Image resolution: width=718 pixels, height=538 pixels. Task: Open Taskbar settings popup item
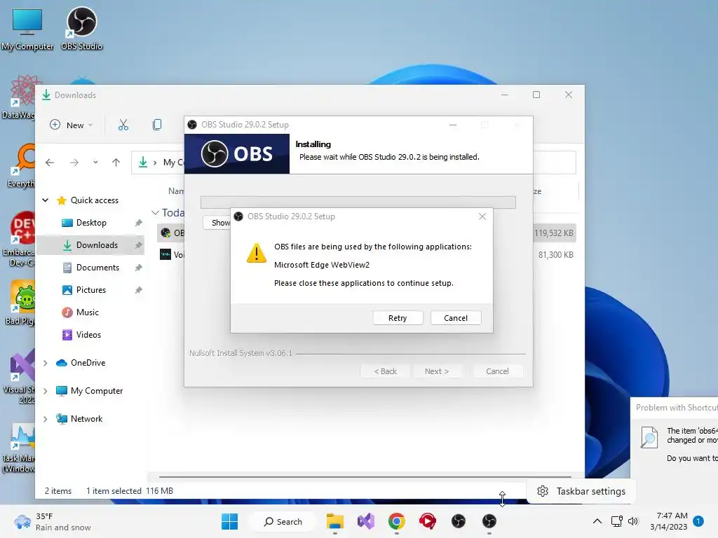tap(581, 491)
